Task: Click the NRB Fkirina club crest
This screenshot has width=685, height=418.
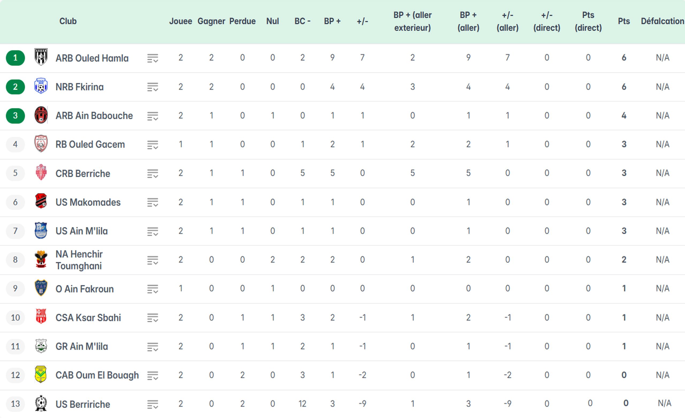Action: click(x=41, y=86)
